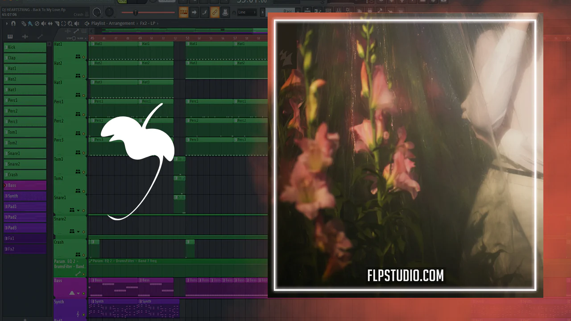Mute the Synth track with its LED

pos(83,314)
